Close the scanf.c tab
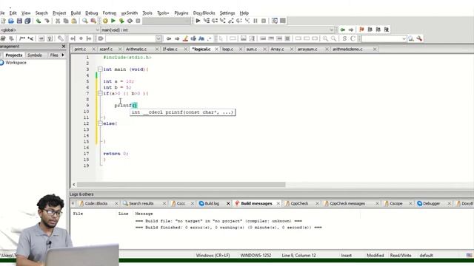474x266 pixels. tap(120, 49)
